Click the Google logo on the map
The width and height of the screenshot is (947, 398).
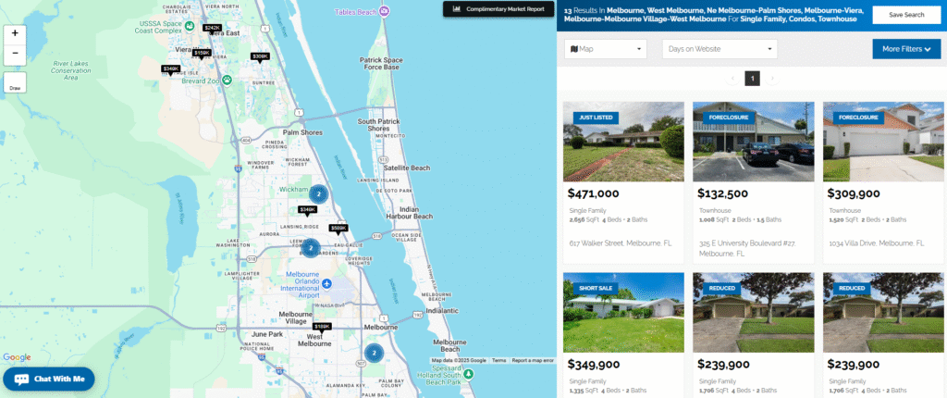17,357
